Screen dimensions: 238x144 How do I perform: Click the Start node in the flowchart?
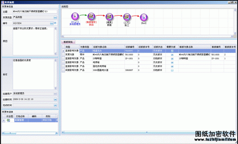click(75, 16)
